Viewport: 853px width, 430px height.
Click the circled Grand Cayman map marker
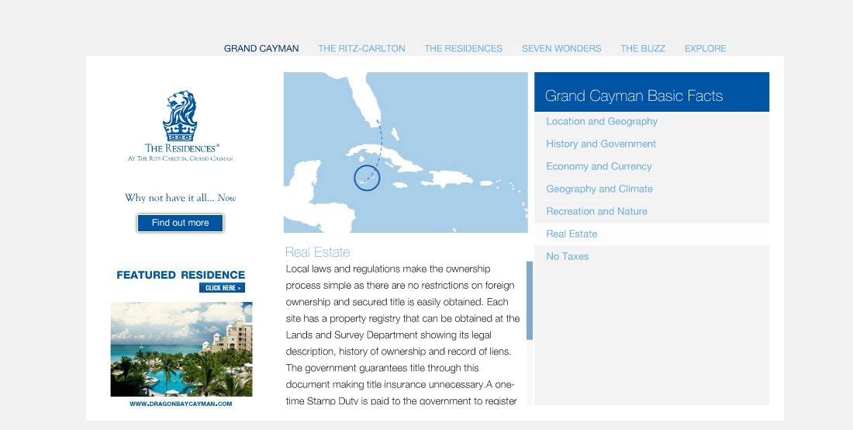point(368,178)
